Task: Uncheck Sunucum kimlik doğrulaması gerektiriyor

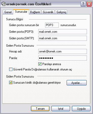Action: pyautogui.click(x=11, y=83)
